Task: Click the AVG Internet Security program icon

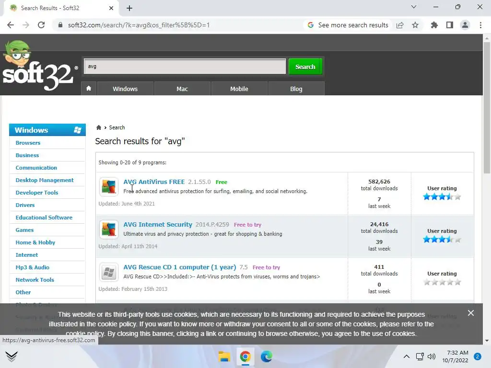Action: (109, 230)
